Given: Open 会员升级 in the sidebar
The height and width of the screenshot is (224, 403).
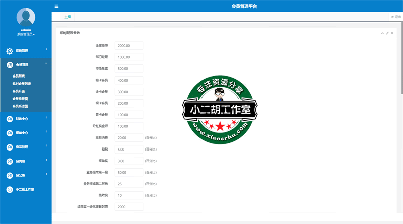Looking at the screenshot, I should [x=19, y=91].
